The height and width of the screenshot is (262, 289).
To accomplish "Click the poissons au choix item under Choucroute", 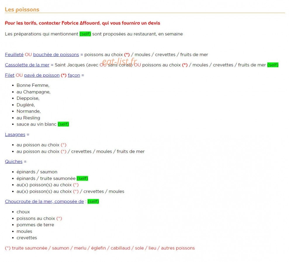I will (x=39, y=219).
